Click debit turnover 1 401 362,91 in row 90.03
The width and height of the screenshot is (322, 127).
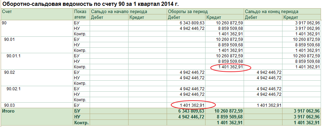coord(192,105)
